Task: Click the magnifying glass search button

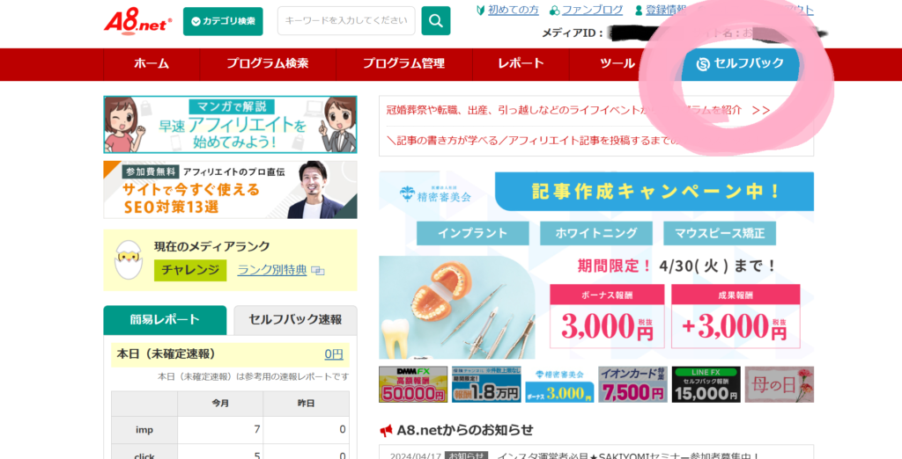Action: [435, 20]
